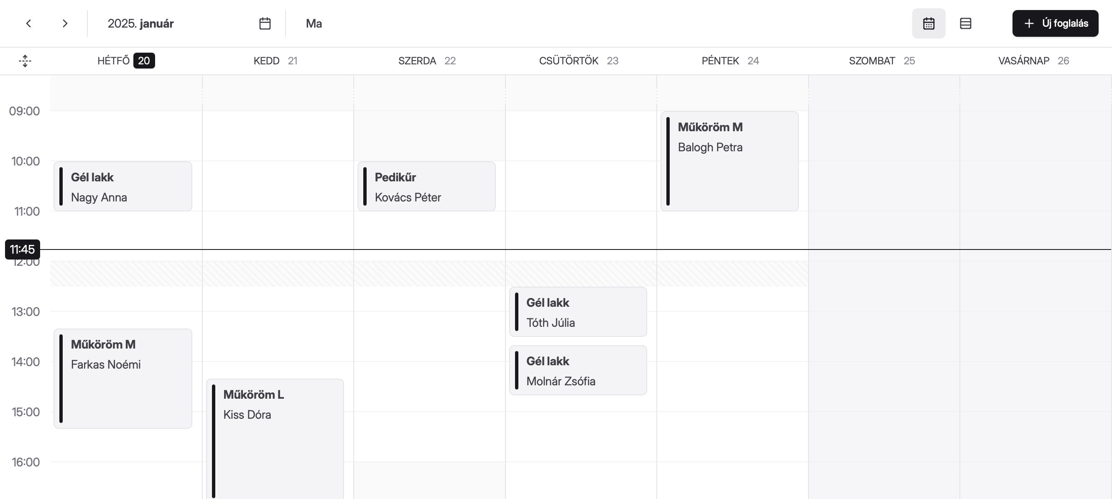Go to the next week arrow
This screenshot has width=1112, height=499.
pyautogui.click(x=65, y=23)
